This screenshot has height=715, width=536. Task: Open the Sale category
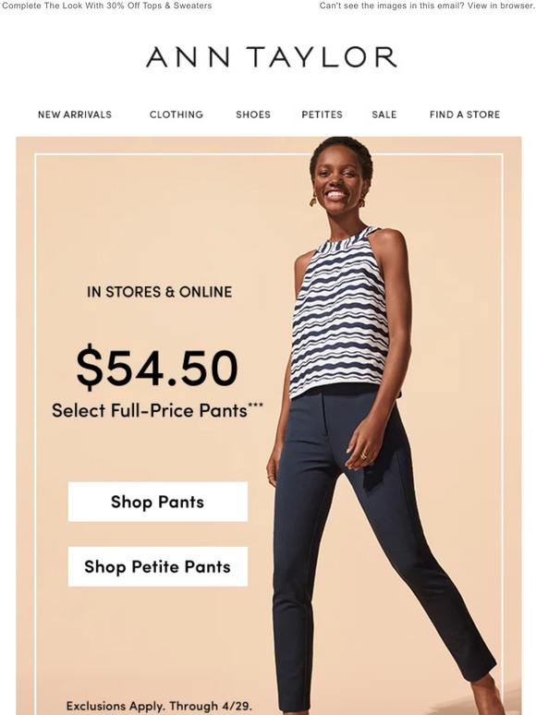384,115
